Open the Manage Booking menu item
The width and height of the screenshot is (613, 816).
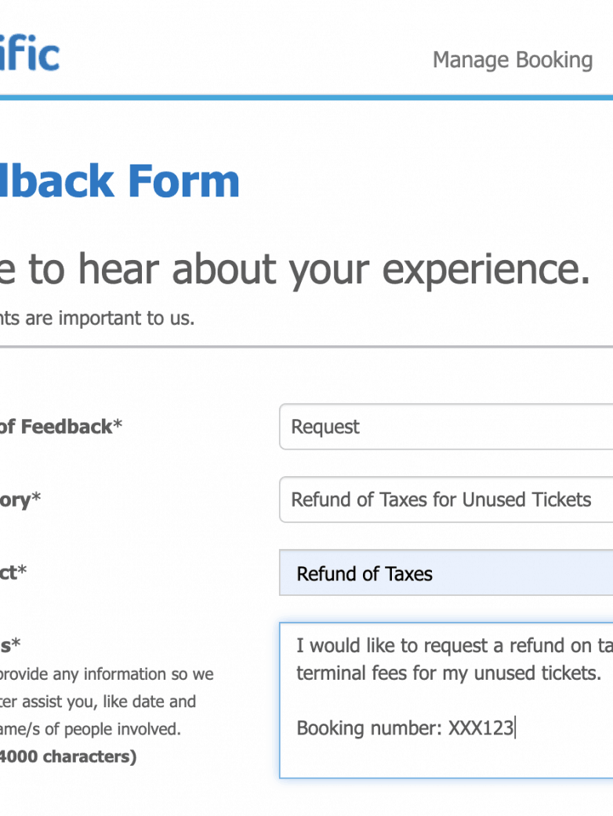512,60
